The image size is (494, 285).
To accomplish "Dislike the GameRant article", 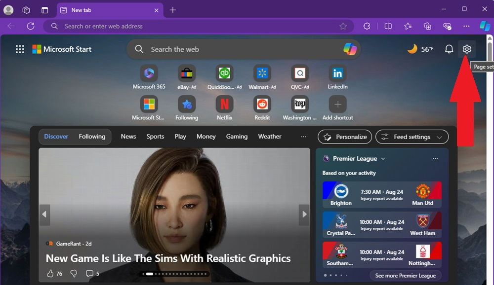I will 73,273.
